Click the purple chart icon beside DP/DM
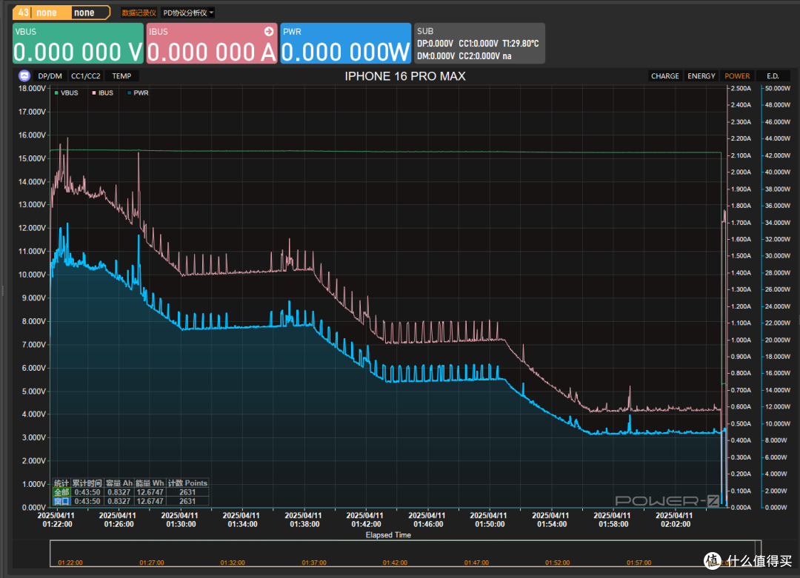The image size is (800, 578). pyautogui.click(x=24, y=76)
